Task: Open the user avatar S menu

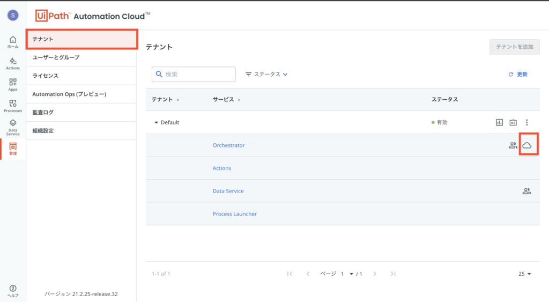Action: 13,16
